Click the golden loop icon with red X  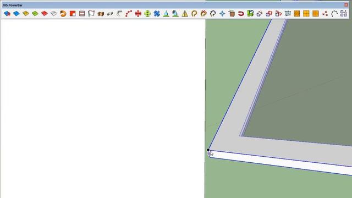tap(204, 14)
